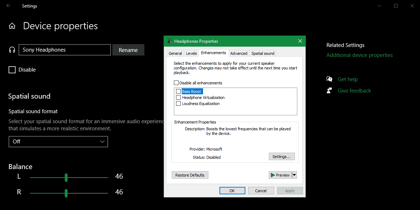Click the back arrow in Settings
The height and width of the screenshot is (210, 420).
pos(8,6)
